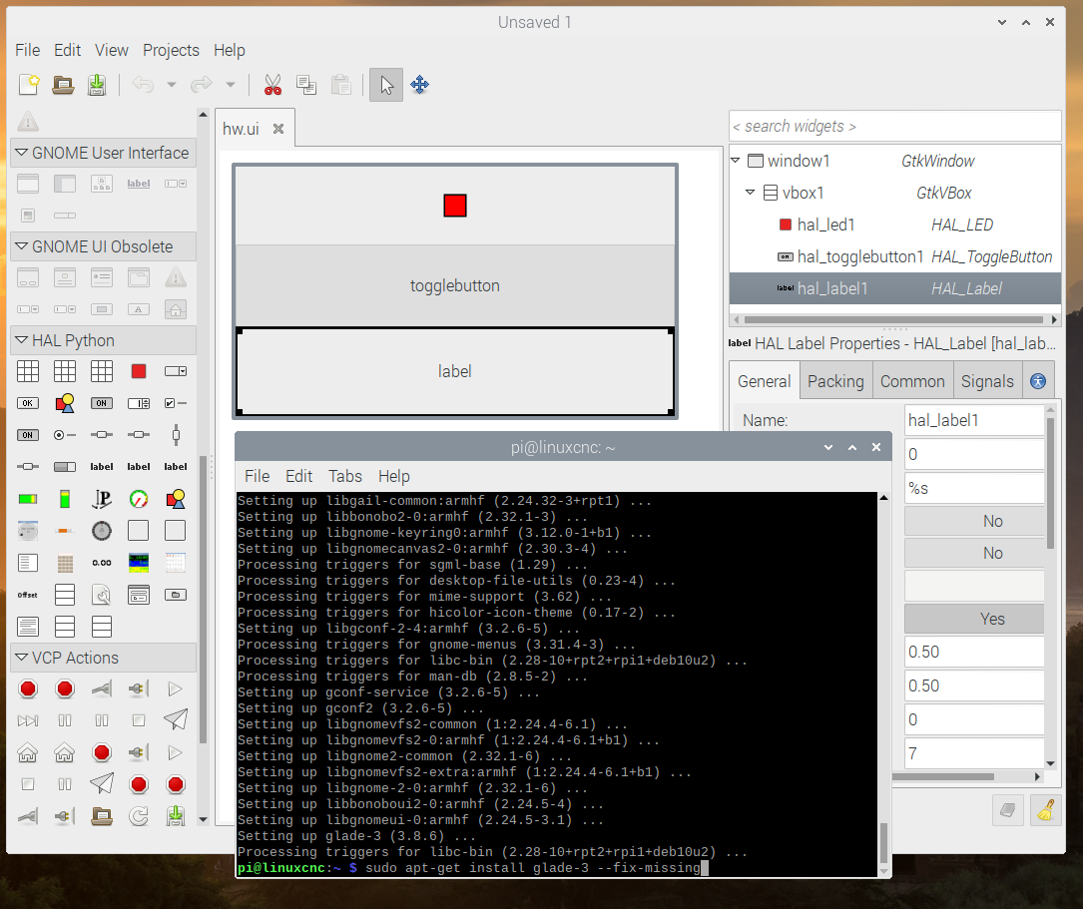Pick the Offset display widget
This screenshot has height=909, width=1083.
(x=28, y=595)
